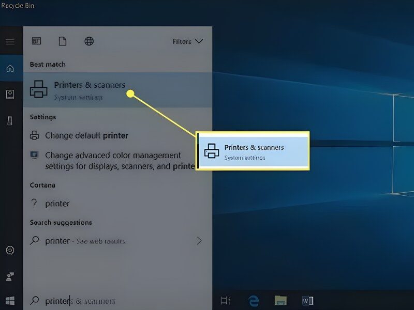Filter search results by Web
This screenshot has width=414, height=310.
[x=89, y=41]
